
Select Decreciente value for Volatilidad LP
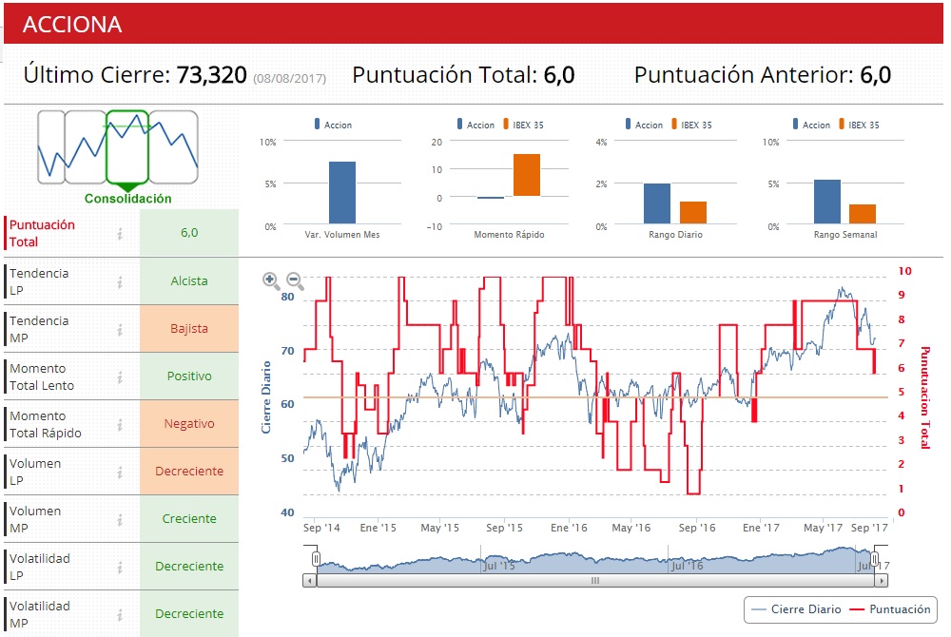[x=189, y=566]
